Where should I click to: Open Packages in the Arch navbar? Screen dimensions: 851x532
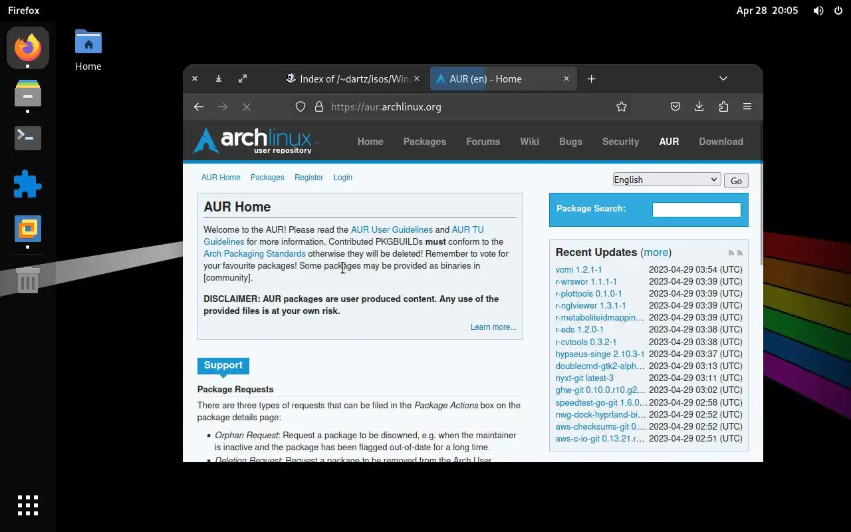424,142
